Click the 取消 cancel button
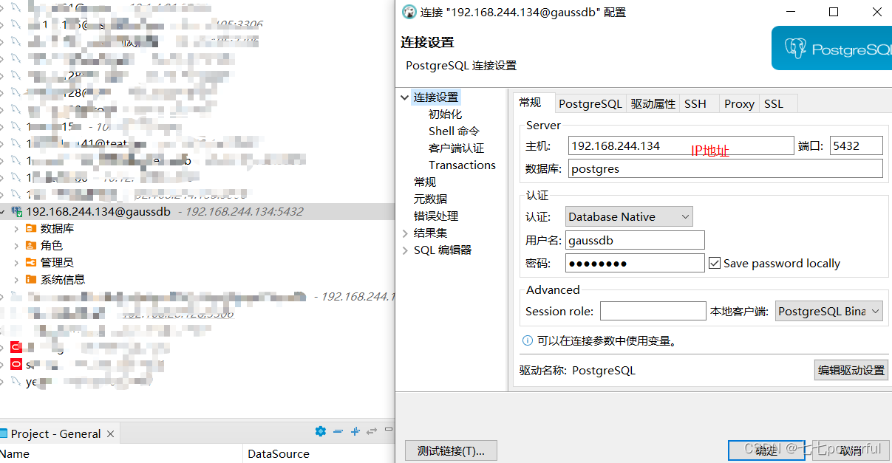This screenshot has width=892, height=463. pyautogui.click(x=851, y=450)
